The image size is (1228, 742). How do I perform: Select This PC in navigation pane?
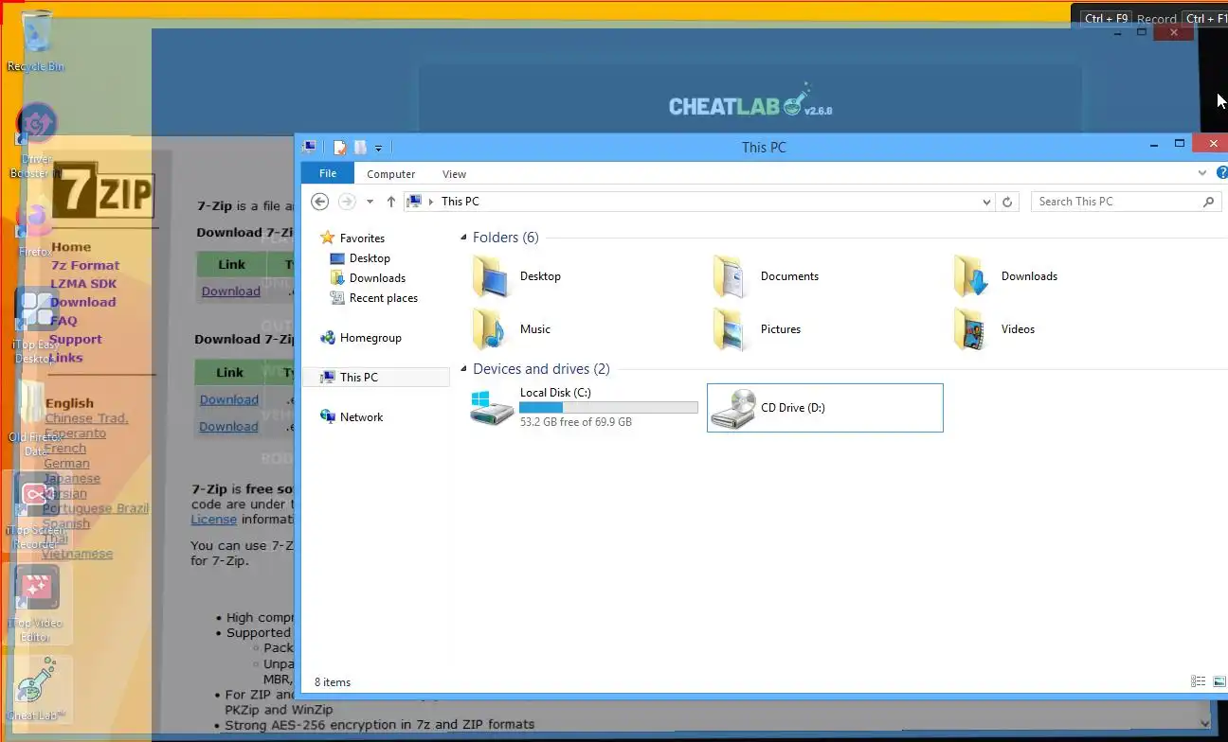[376, 377]
